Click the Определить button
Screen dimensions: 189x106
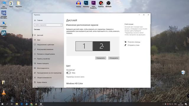tap(101, 58)
